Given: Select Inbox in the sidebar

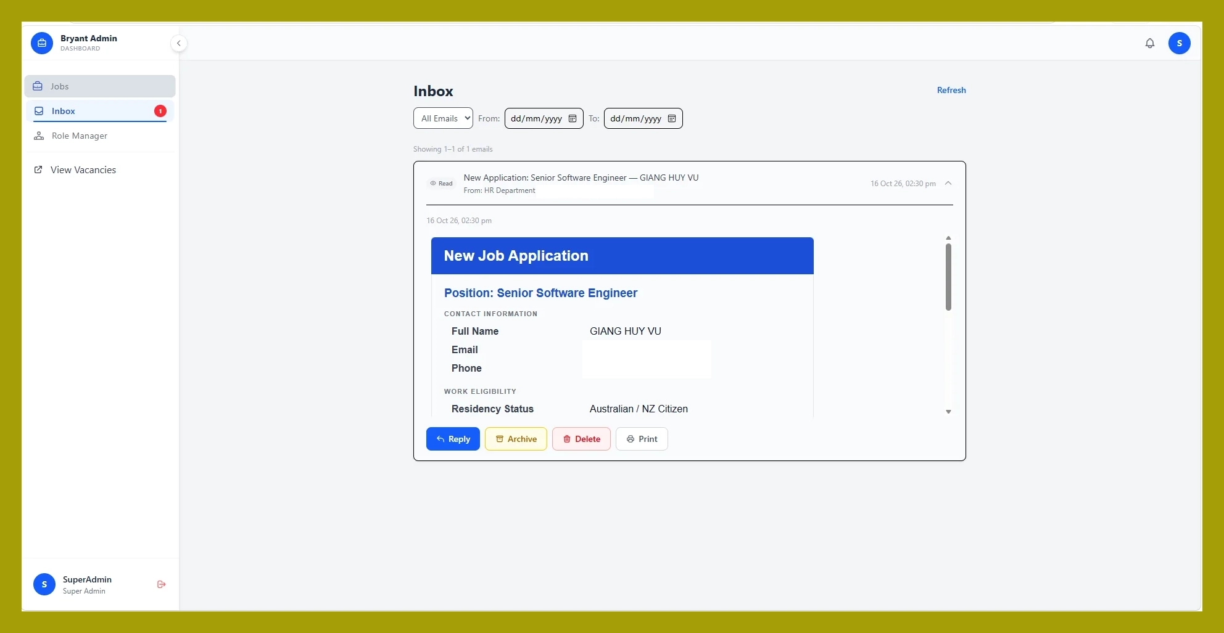Looking at the screenshot, I should [x=100, y=111].
